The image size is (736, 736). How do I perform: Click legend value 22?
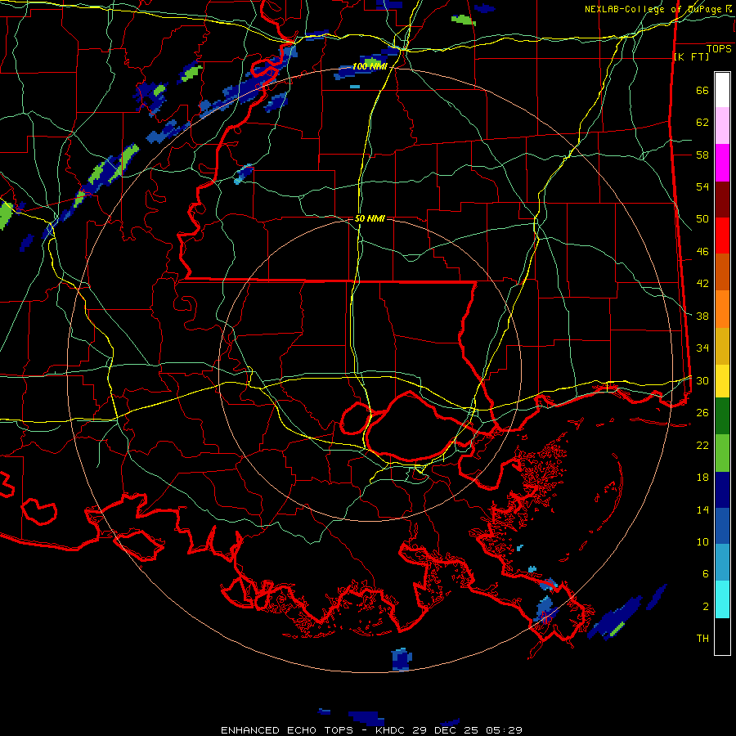(702, 445)
